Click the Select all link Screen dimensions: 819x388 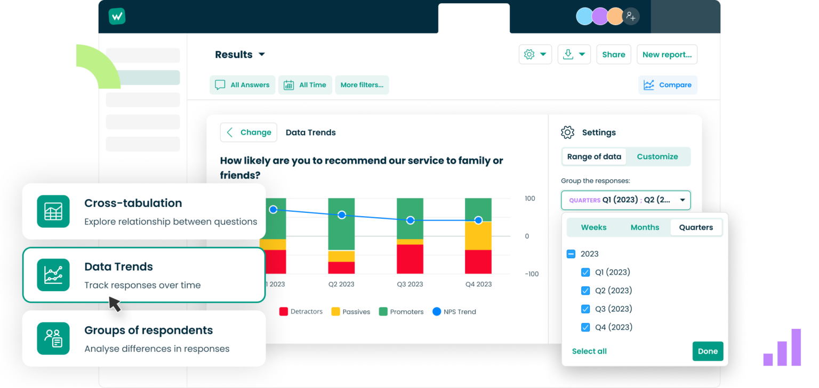(589, 351)
